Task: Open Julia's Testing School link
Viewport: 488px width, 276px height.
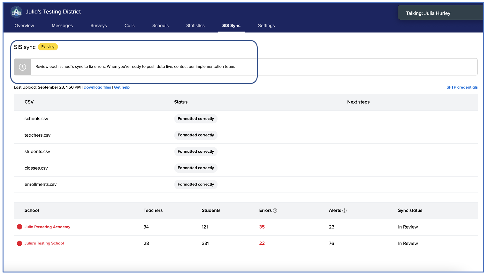Action: point(44,243)
